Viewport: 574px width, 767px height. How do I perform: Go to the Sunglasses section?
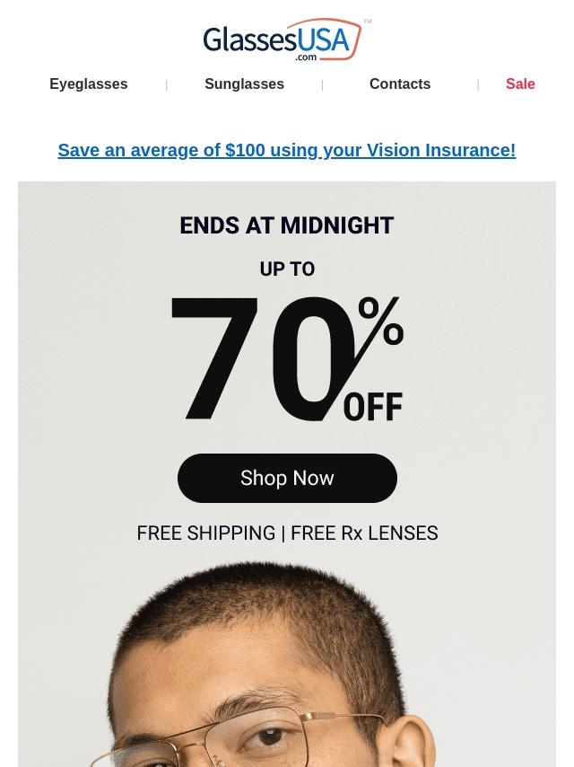(x=244, y=84)
